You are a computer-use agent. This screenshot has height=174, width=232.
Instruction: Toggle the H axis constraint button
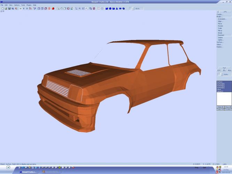tap(20, 8)
